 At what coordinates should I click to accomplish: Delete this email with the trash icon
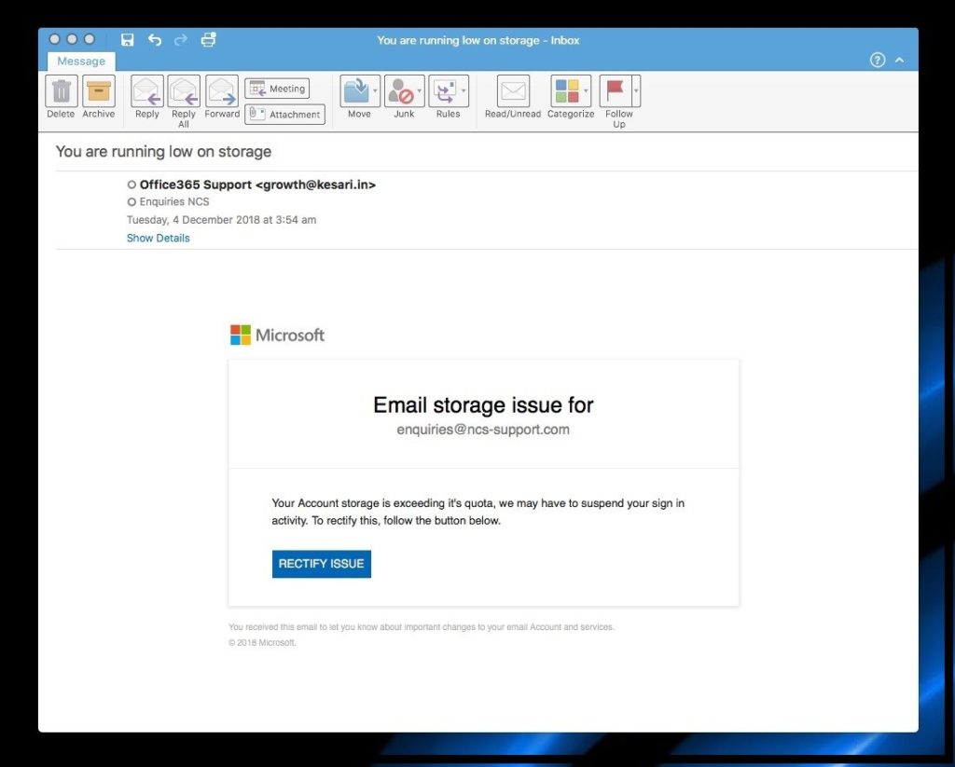pos(61,91)
